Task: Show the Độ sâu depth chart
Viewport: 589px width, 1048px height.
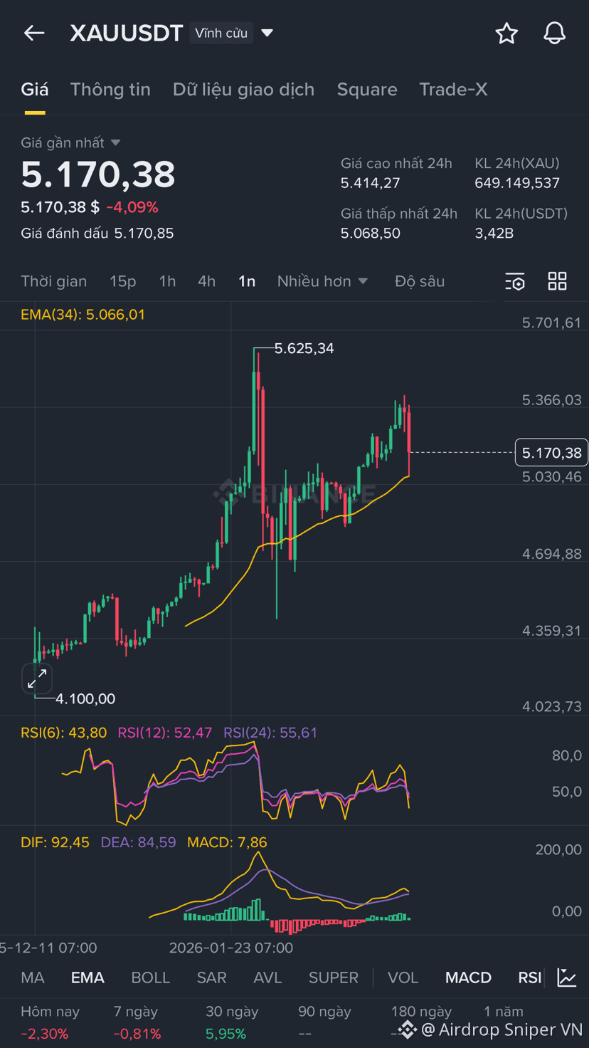Action: pos(420,281)
